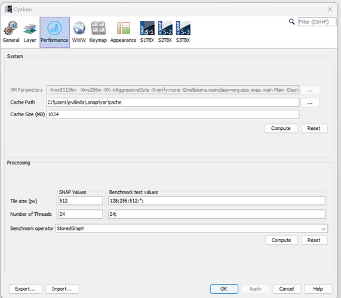Open the S3TBX toolbox options

[x=183, y=32]
